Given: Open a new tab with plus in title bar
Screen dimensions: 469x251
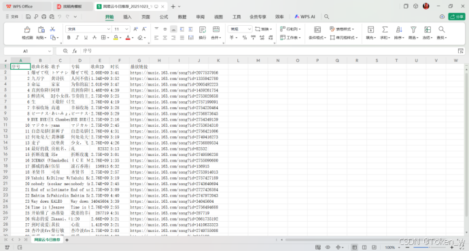Looking at the screenshot, I should tap(173, 6).
